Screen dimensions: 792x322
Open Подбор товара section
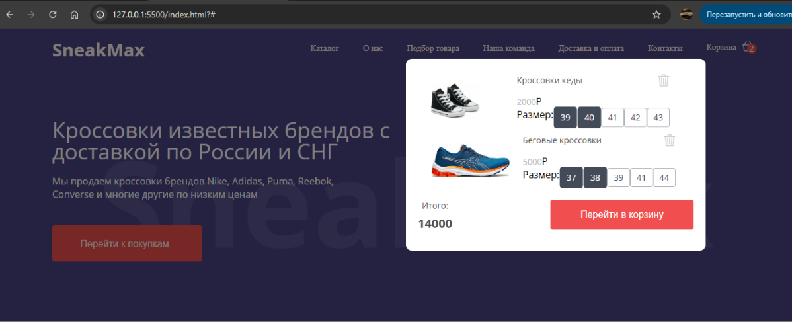click(x=433, y=48)
